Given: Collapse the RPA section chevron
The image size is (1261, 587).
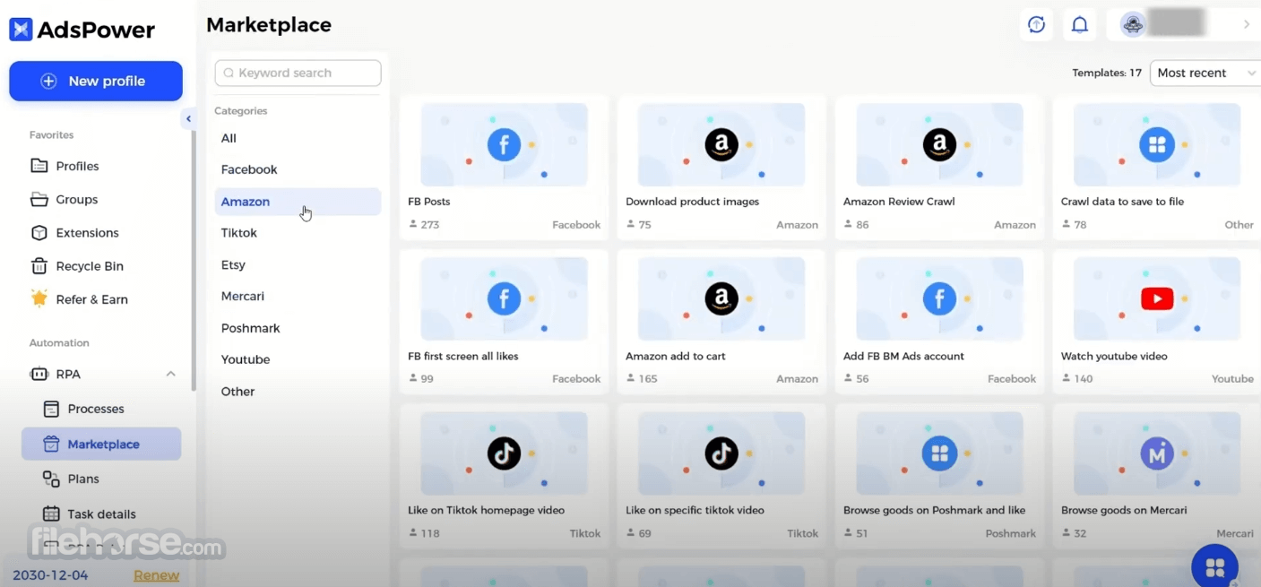Looking at the screenshot, I should tap(170, 374).
